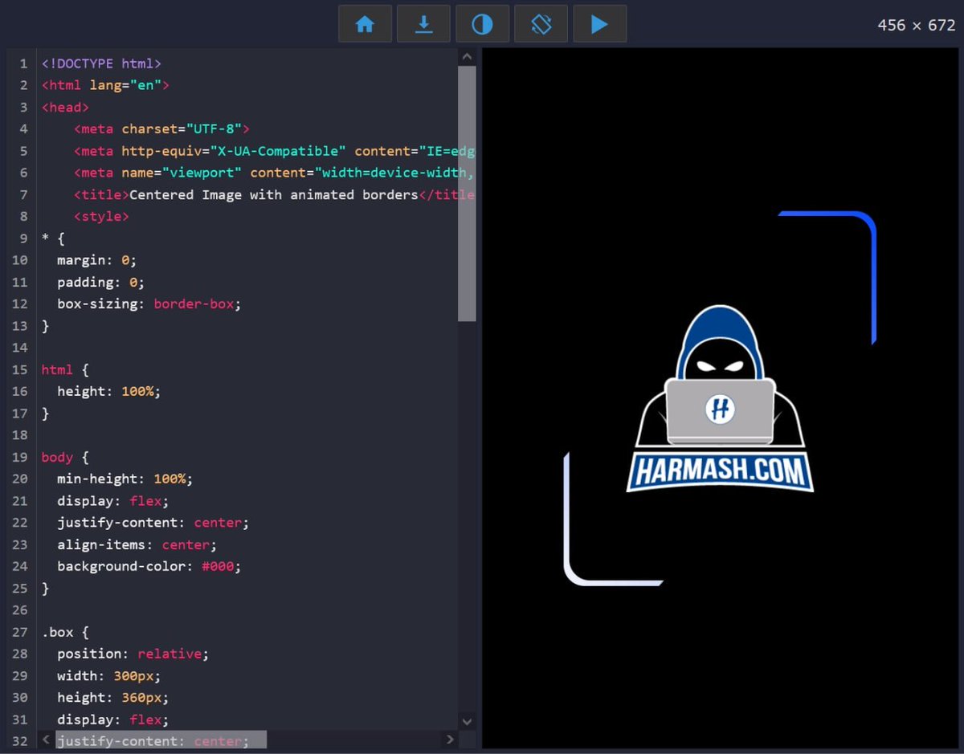
Task: Click the 'height: 100%;' line
Action: [x=109, y=391]
